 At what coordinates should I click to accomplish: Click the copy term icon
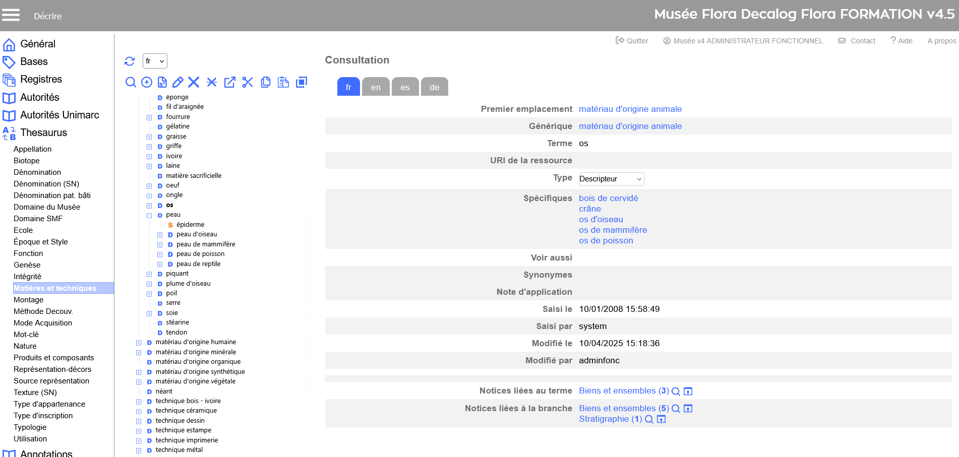pos(266,82)
